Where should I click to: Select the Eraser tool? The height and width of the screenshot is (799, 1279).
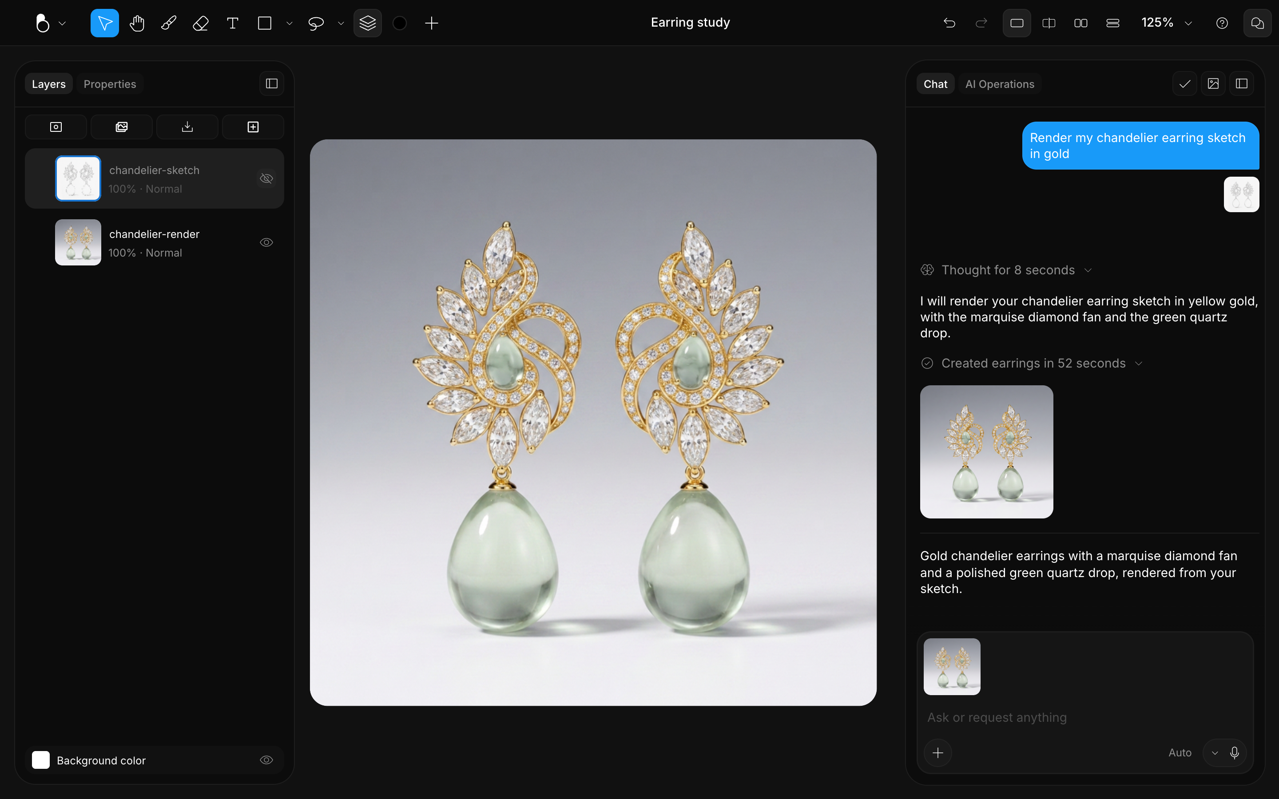pos(200,23)
